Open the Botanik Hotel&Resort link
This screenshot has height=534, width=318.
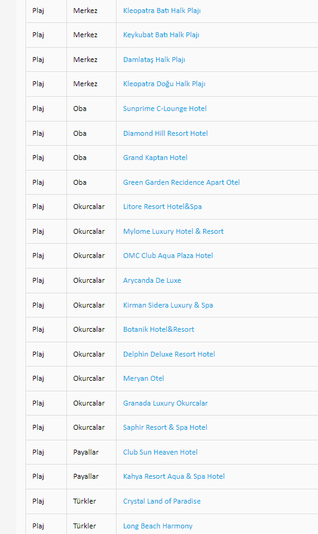point(159,329)
